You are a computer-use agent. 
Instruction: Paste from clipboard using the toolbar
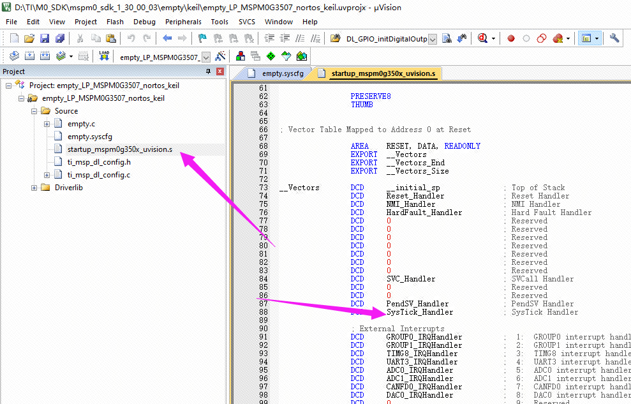point(110,39)
